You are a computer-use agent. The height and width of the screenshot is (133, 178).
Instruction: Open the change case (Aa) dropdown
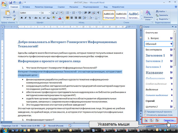coord(49,18)
